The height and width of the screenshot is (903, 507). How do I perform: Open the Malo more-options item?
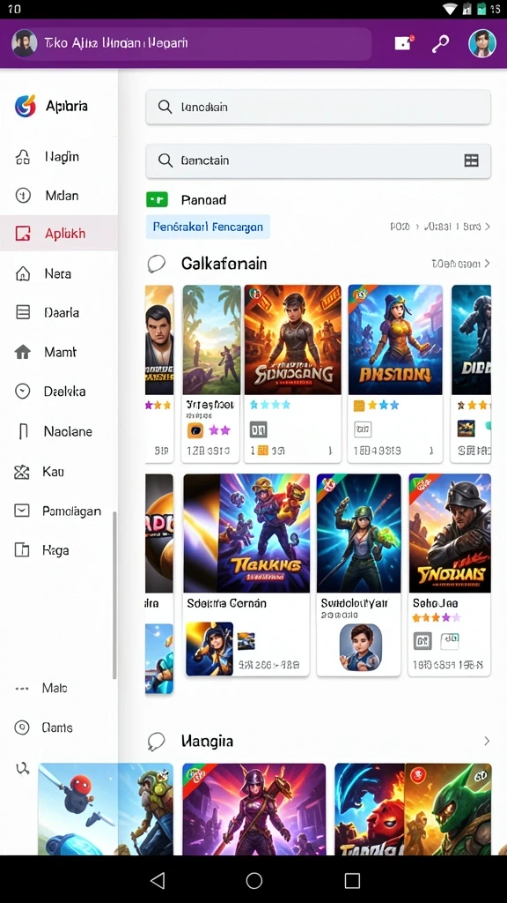(59, 688)
